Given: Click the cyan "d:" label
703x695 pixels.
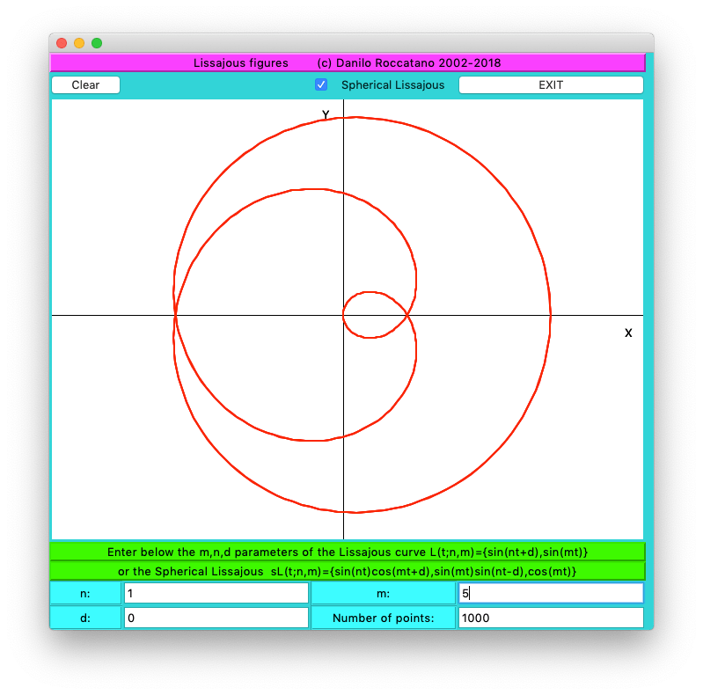Looking at the screenshot, I should [85, 618].
